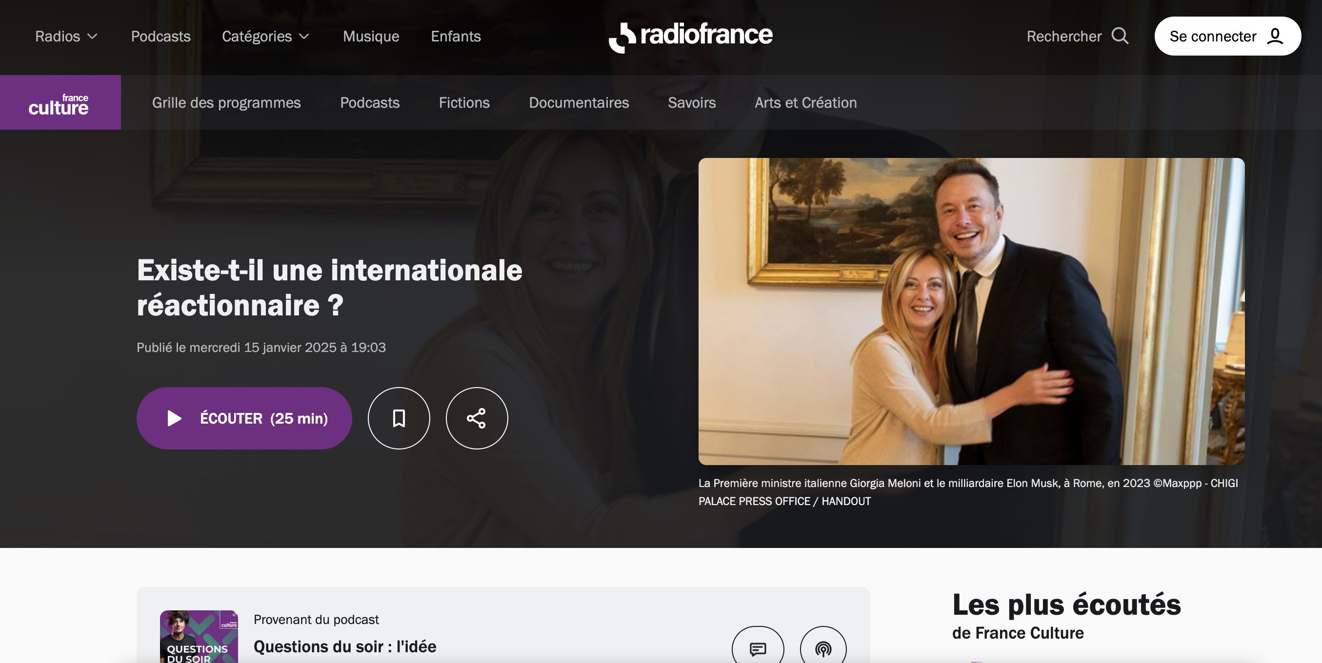Screen dimensions: 1322x663
Task: Open the Enfants link
Action: click(x=455, y=37)
